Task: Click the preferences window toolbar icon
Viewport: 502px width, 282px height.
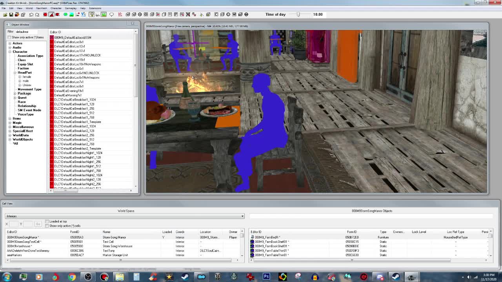Action: pos(23,14)
